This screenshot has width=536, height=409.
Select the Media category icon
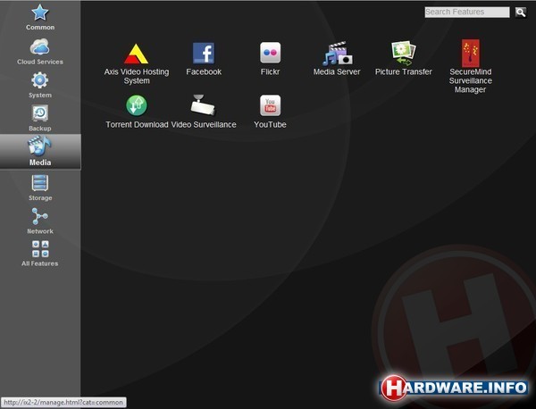point(39,146)
